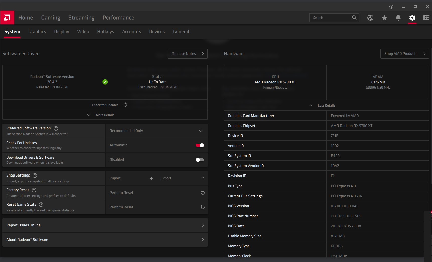This screenshot has height=262, width=432.
Task: Enable Download Drivers & Software switch
Action: (200, 160)
